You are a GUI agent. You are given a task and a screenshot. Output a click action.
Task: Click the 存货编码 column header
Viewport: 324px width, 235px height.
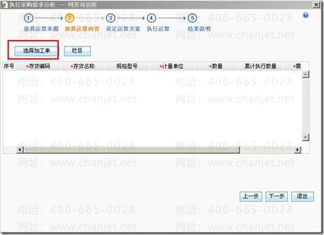coord(38,66)
